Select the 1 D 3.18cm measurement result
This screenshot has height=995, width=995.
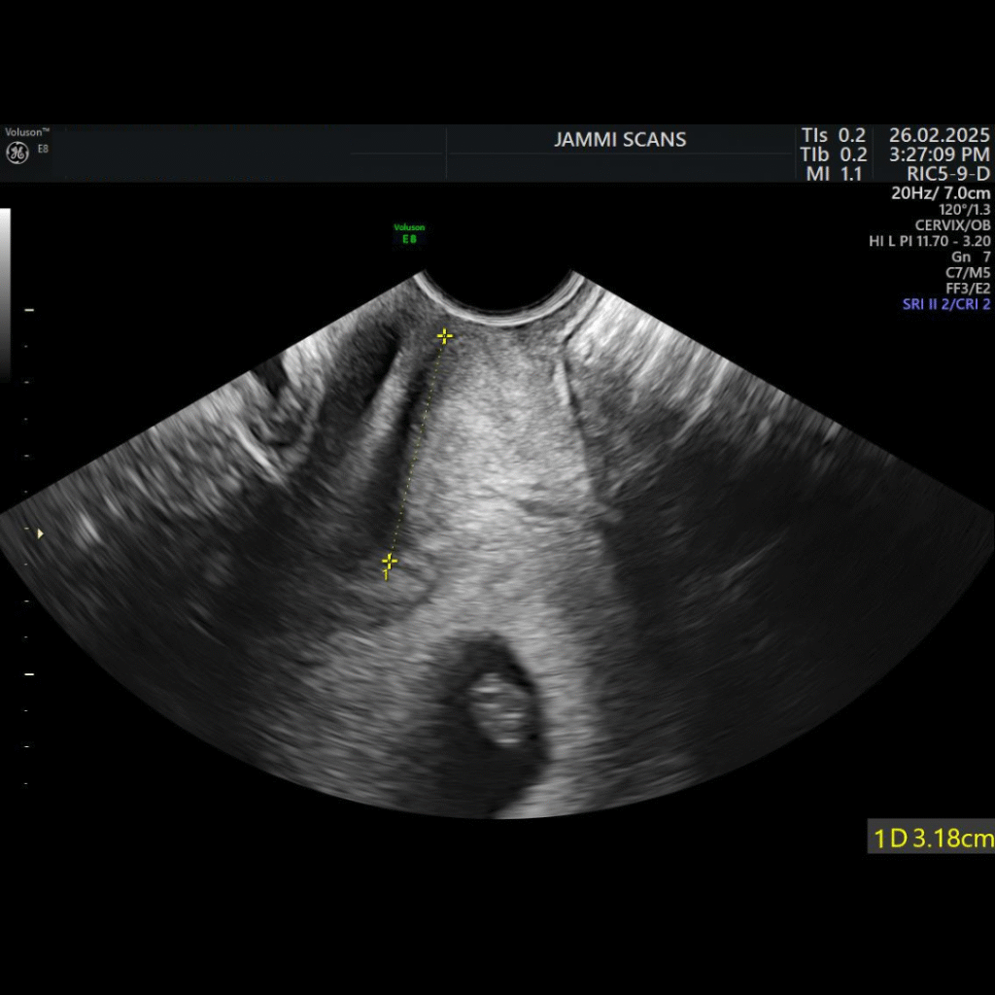930,838
